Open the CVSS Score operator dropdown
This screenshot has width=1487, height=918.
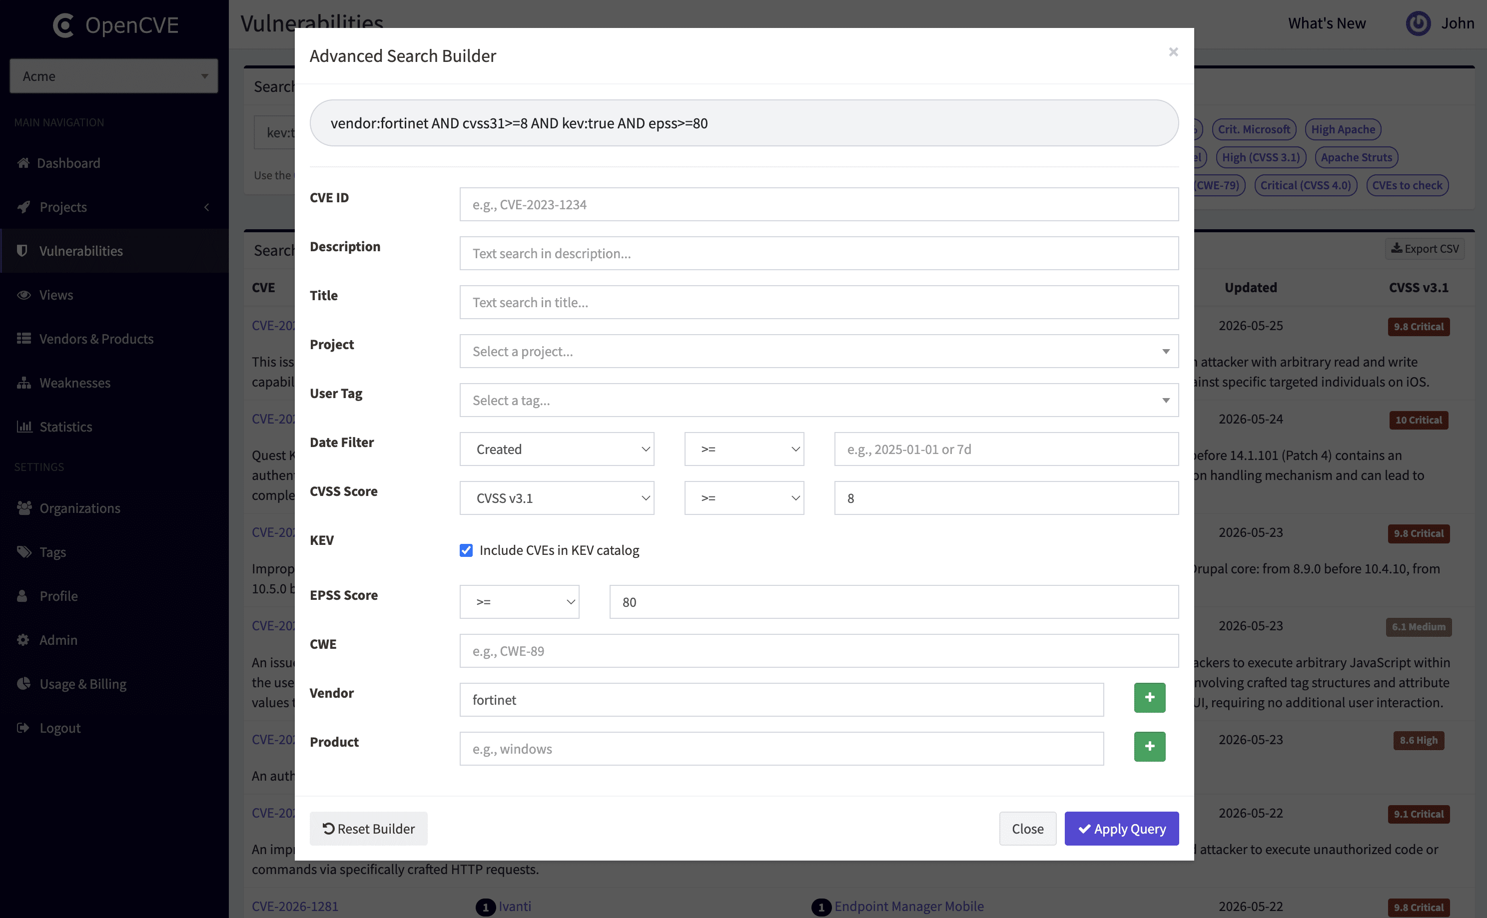pyautogui.click(x=744, y=498)
